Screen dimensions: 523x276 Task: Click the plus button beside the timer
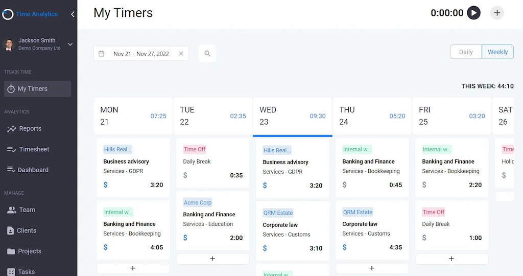click(497, 13)
